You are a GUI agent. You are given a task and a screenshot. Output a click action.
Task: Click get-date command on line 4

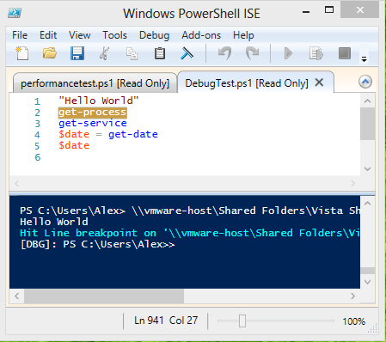coord(133,134)
